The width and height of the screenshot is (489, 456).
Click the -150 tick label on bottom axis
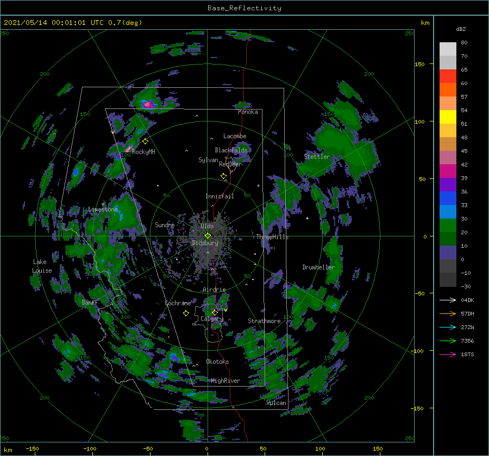(32, 448)
